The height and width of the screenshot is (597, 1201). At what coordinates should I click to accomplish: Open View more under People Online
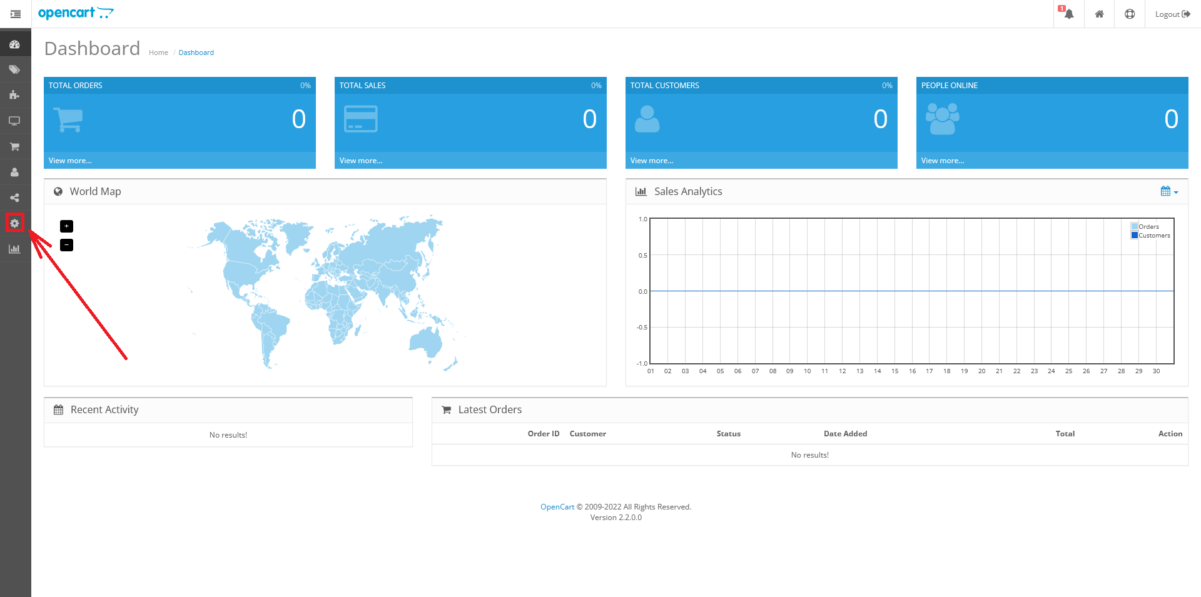tap(943, 161)
